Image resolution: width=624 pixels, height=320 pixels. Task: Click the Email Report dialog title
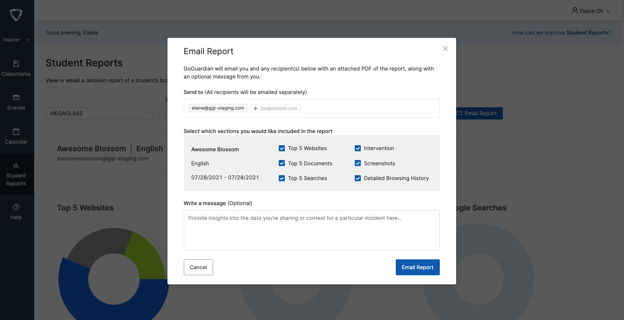[x=209, y=51]
